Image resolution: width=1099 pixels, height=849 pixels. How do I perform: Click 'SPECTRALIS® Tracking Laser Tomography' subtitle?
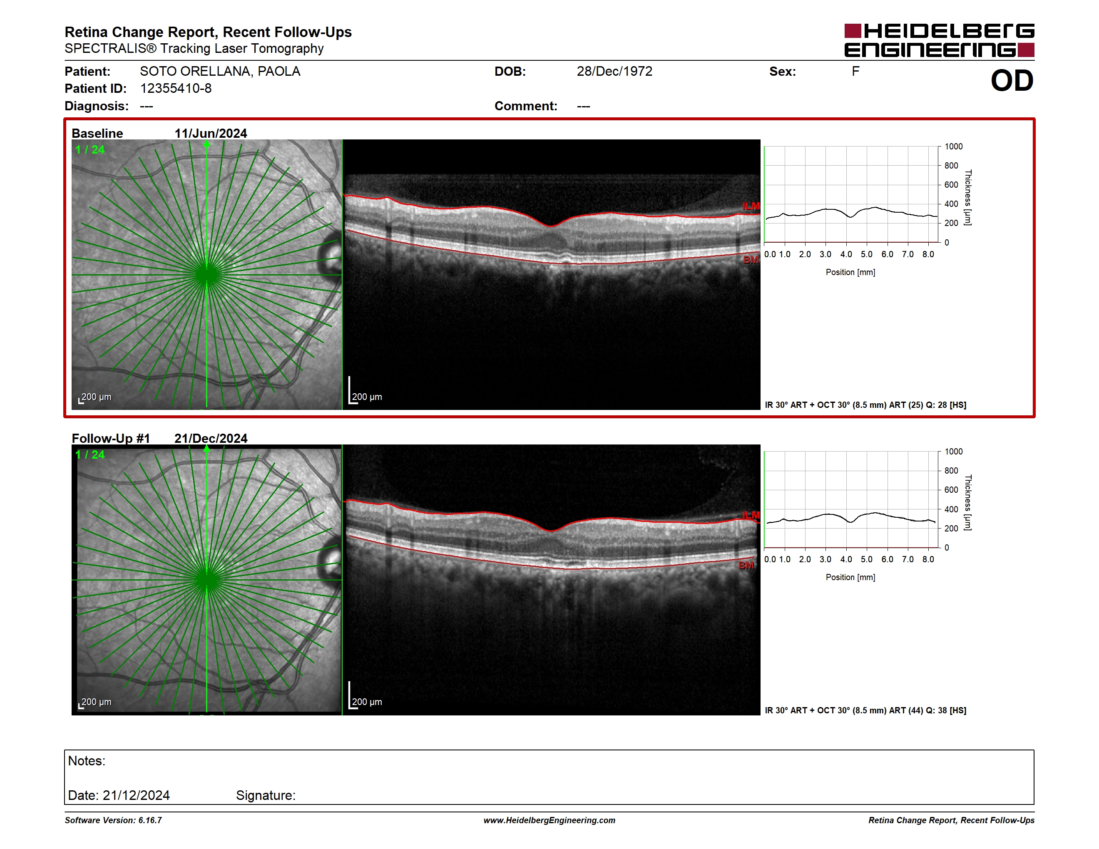click(194, 48)
